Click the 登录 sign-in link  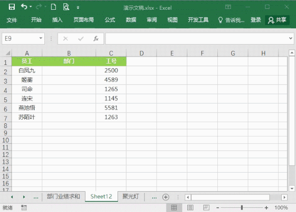pos(256,20)
